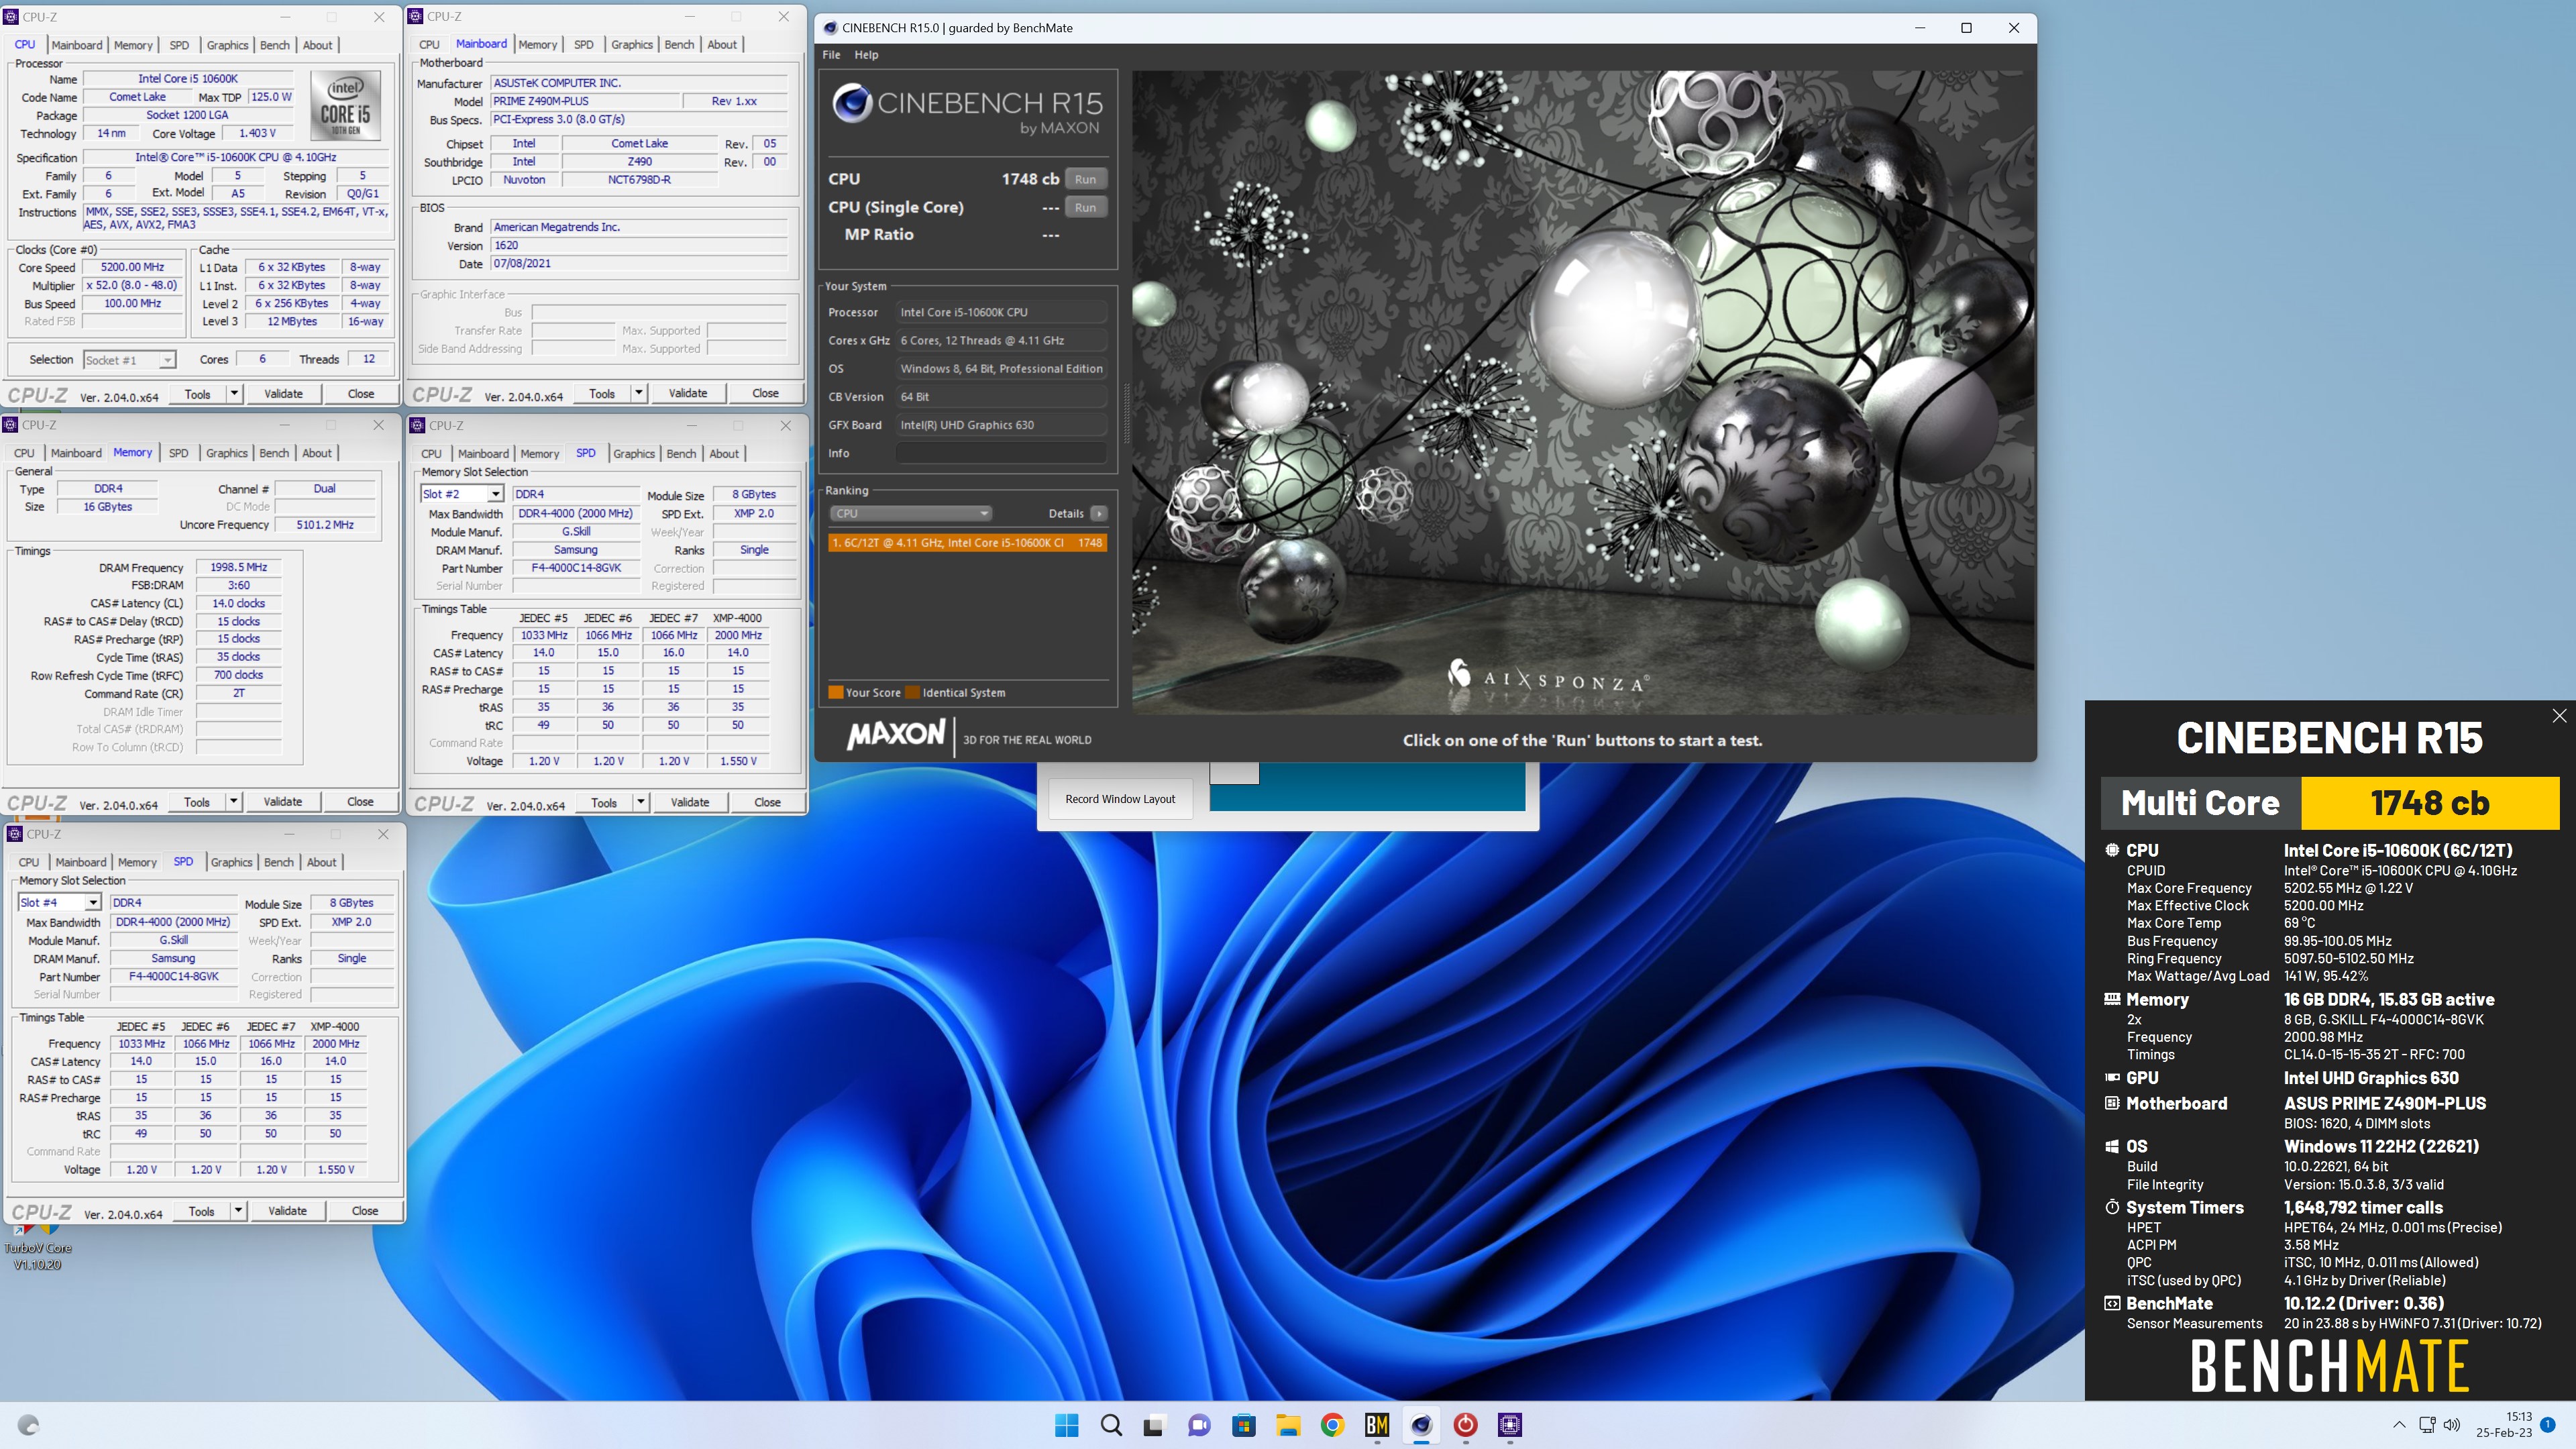Open the File menu in Cinebench
This screenshot has height=1449, width=2576.
point(831,55)
